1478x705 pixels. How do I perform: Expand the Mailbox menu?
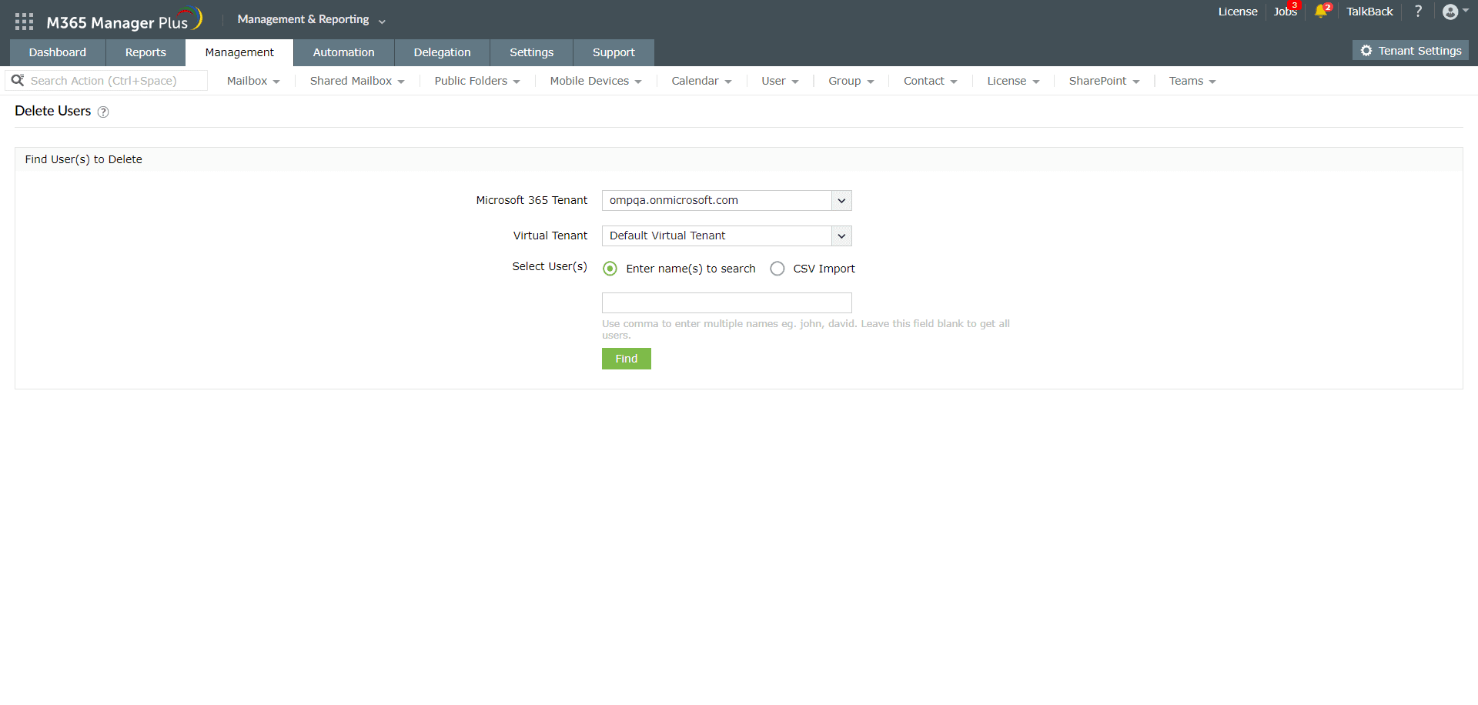coord(253,81)
